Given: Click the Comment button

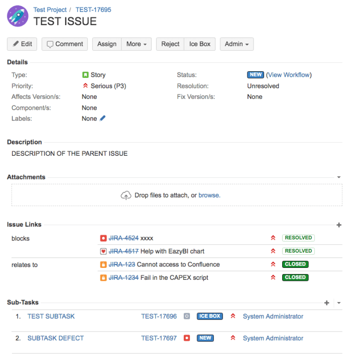Looking at the screenshot, I should [65, 44].
